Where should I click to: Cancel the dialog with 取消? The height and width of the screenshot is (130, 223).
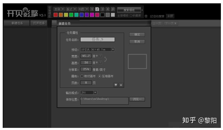coord(137,42)
